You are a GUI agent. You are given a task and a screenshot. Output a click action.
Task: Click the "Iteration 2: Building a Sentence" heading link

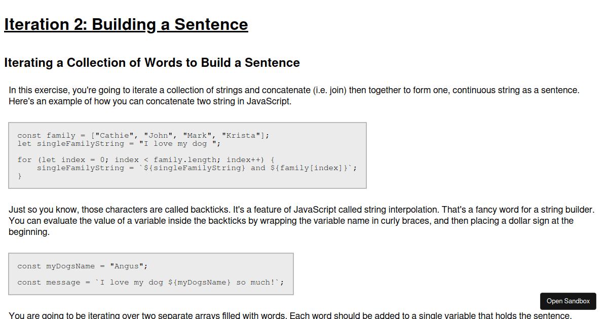pyautogui.click(x=126, y=24)
